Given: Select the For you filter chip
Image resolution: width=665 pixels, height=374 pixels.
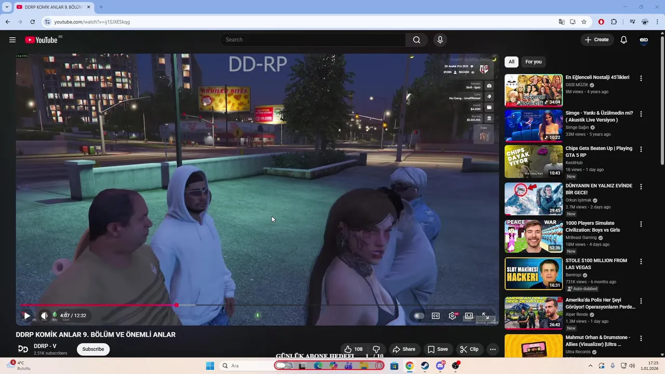Looking at the screenshot, I should coord(534,62).
